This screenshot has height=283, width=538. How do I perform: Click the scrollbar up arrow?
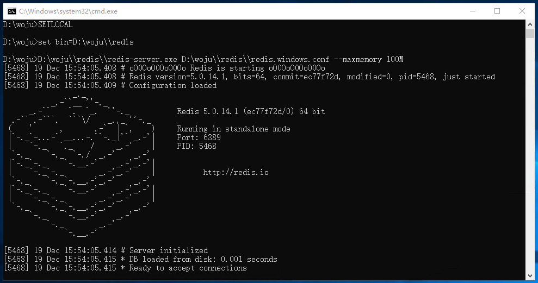tap(530, 24)
